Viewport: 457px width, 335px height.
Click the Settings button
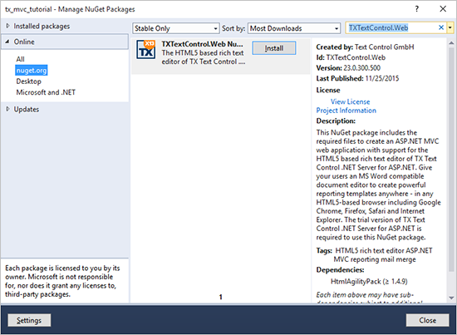[29, 320]
